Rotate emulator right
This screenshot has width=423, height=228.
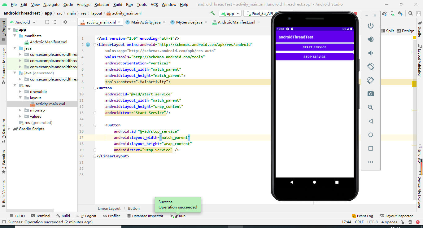[371, 80]
